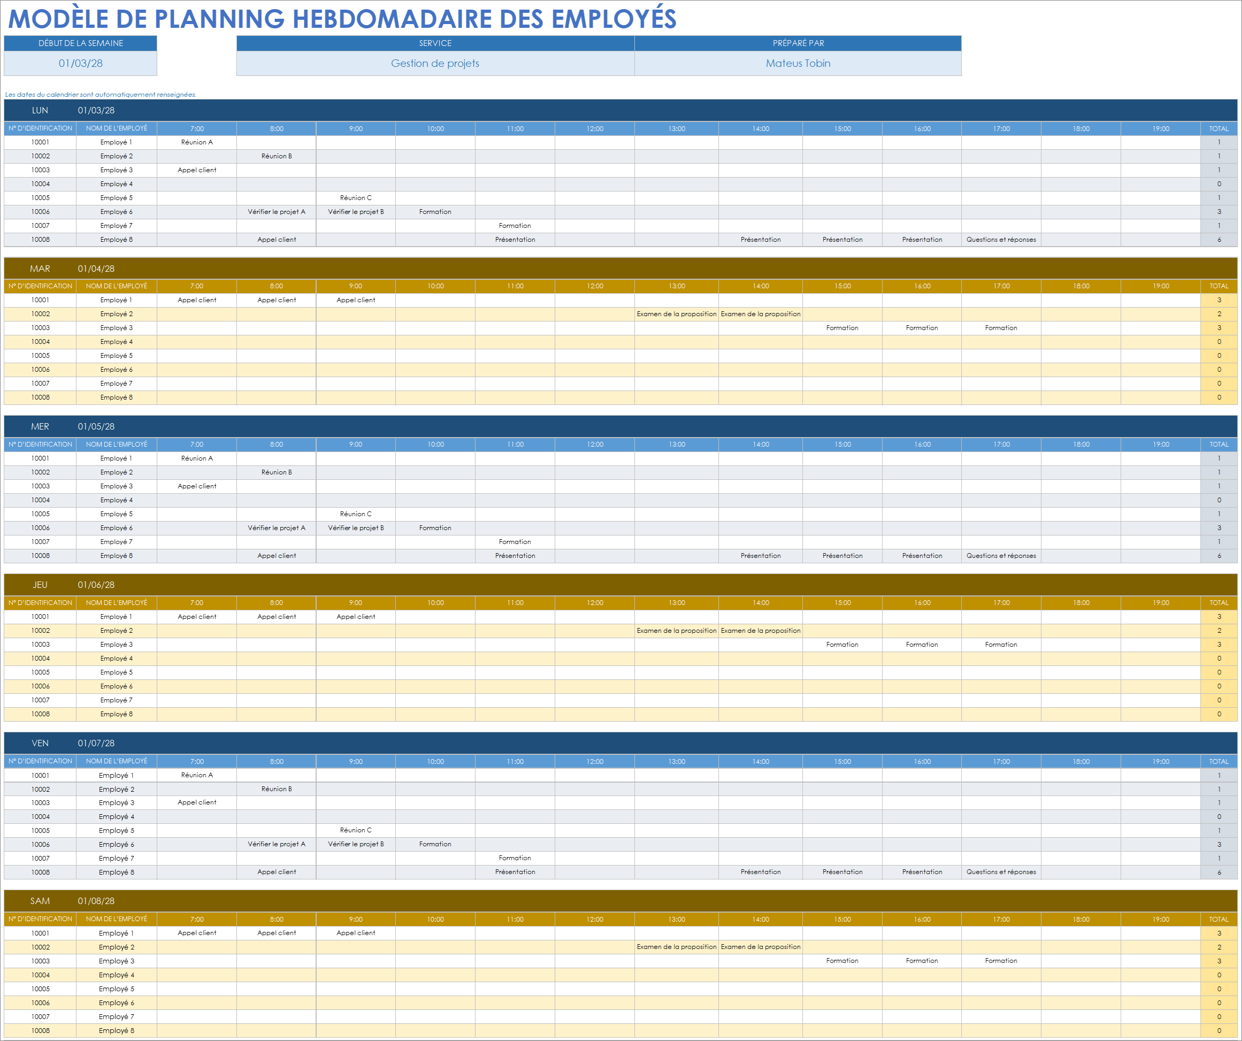Select the 8:00 Appel client in SAM table

pos(277,933)
